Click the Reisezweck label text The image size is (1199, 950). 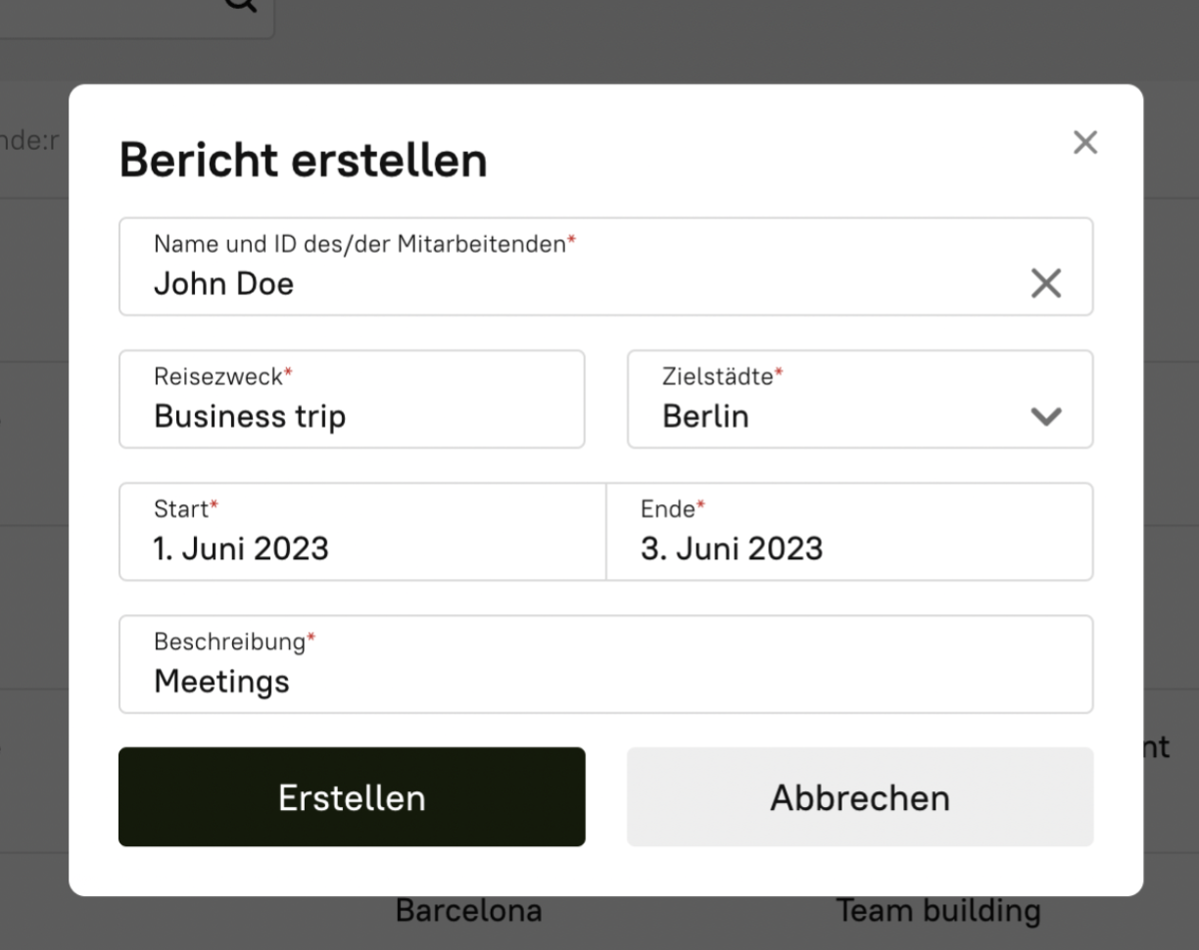tap(218, 376)
